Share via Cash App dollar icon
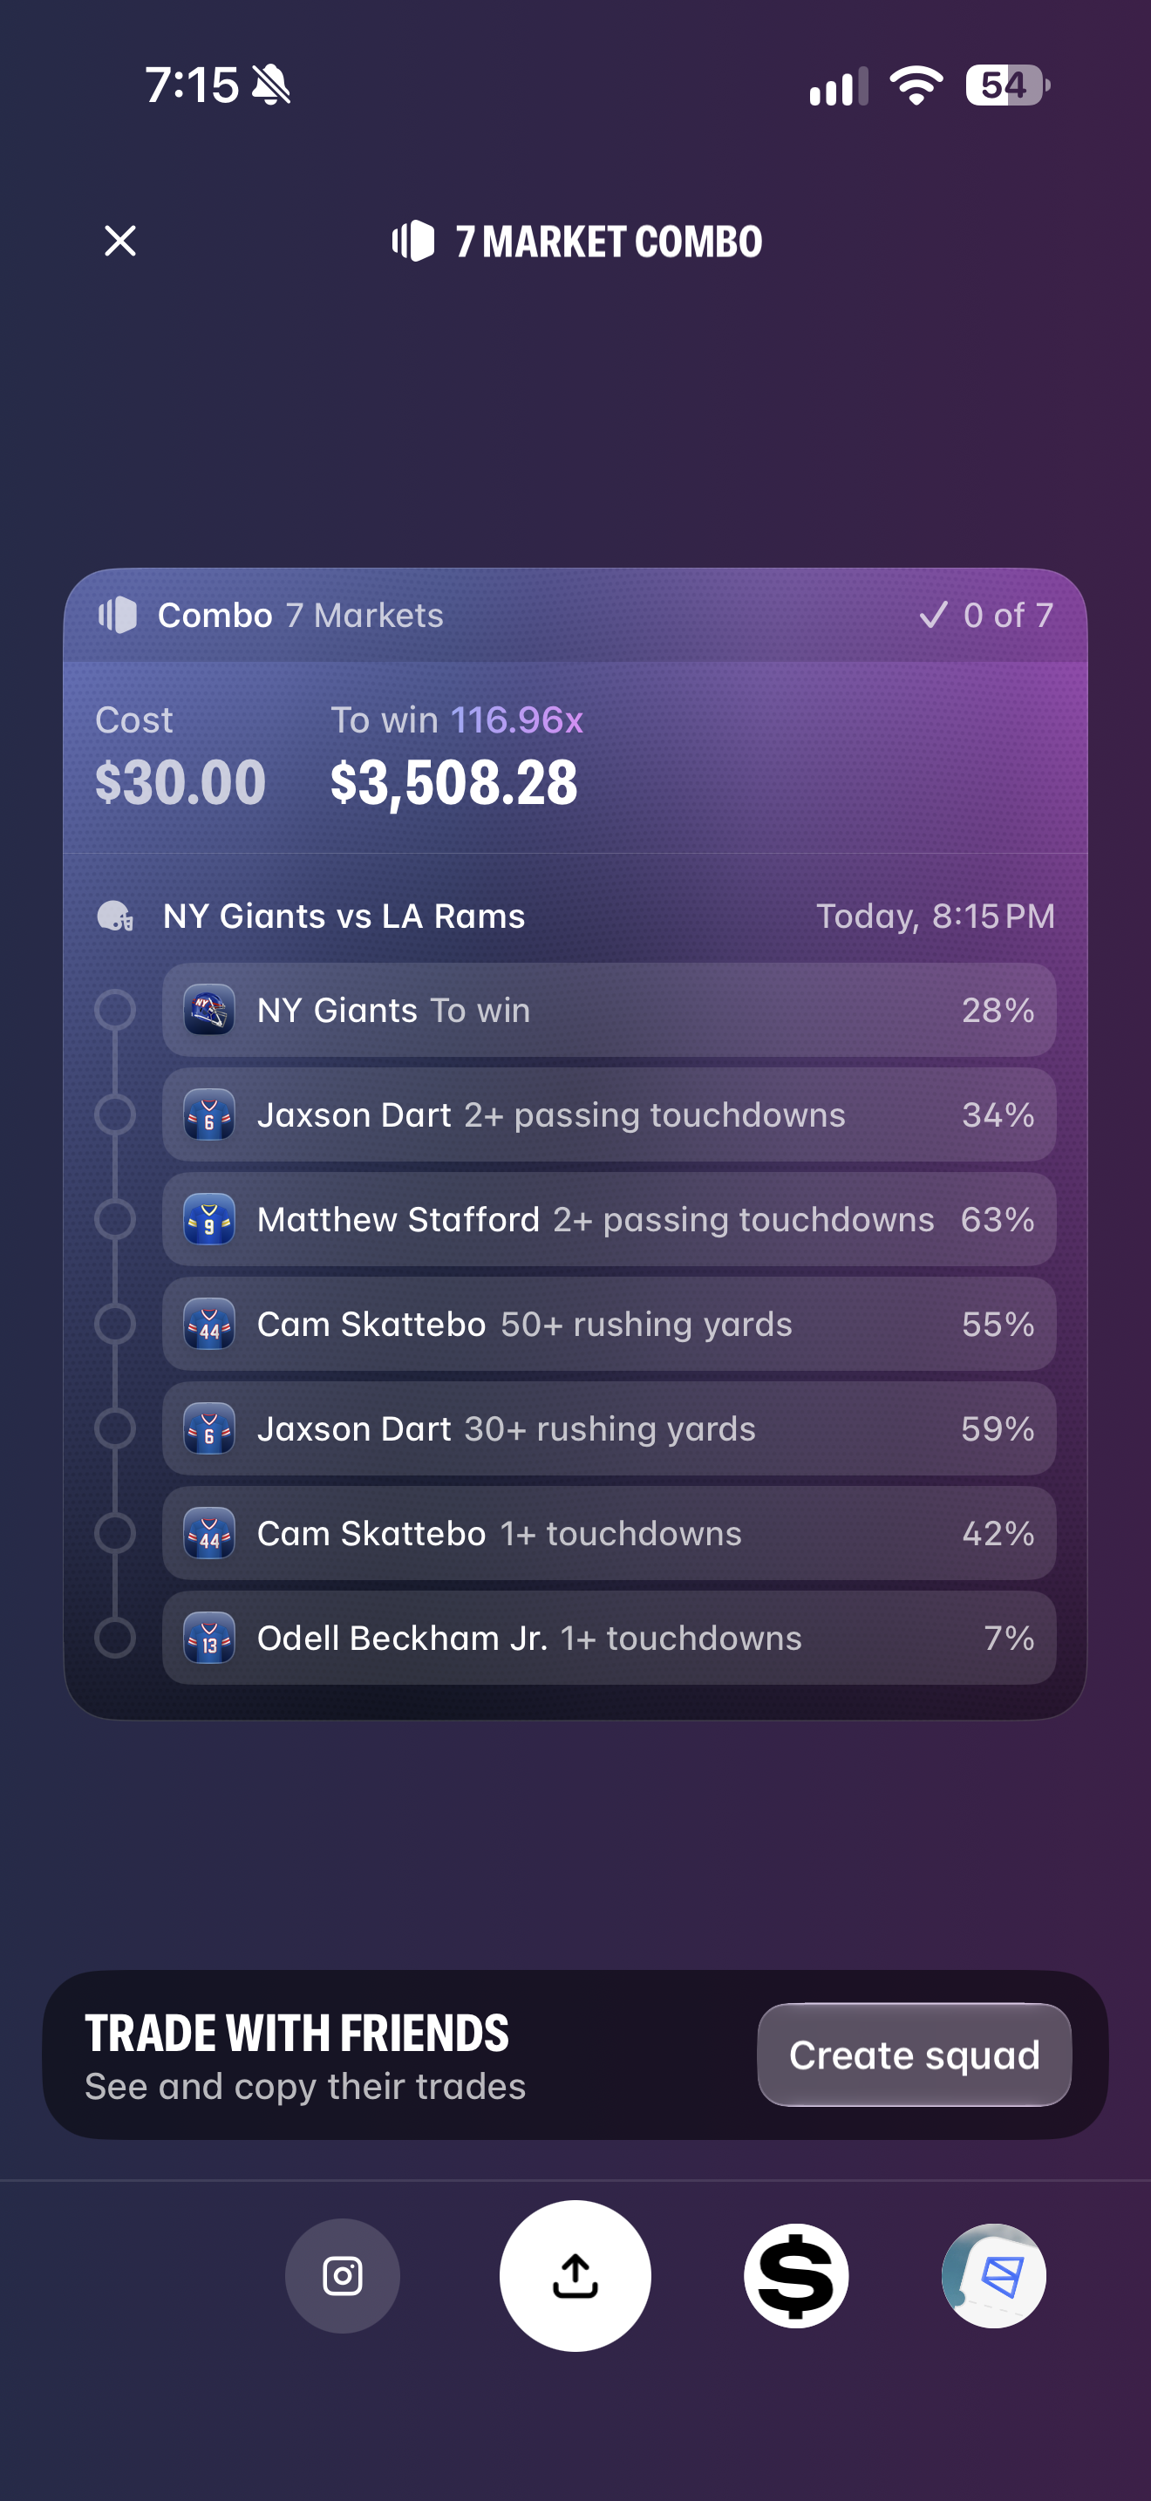The image size is (1151, 2501). tap(797, 2276)
